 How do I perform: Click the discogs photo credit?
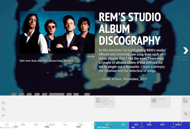tap(91, 57)
